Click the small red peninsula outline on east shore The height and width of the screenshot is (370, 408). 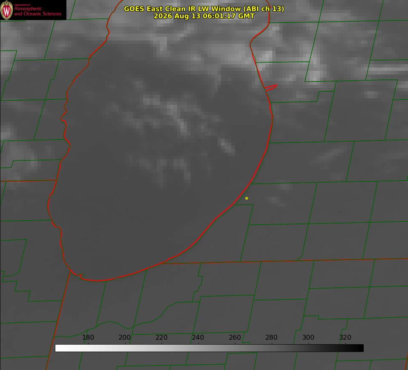[x=271, y=88]
